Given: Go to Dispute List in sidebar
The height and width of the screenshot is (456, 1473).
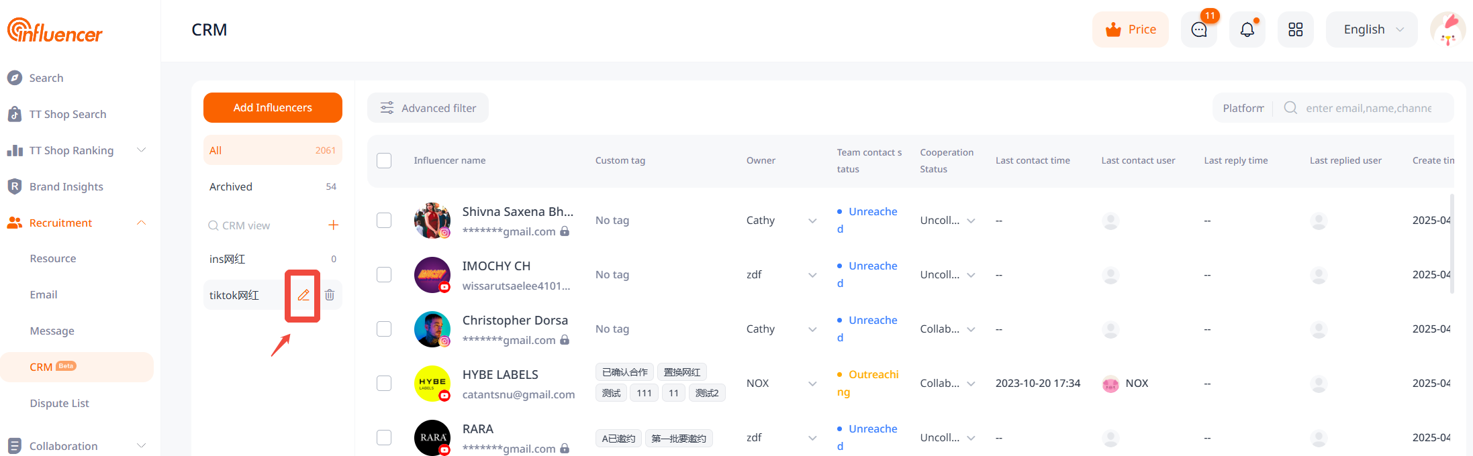Looking at the screenshot, I should click(x=59, y=403).
